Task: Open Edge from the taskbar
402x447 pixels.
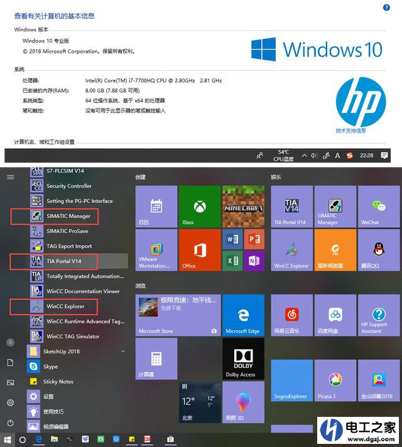Action: pyautogui.click(x=38, y=439)
